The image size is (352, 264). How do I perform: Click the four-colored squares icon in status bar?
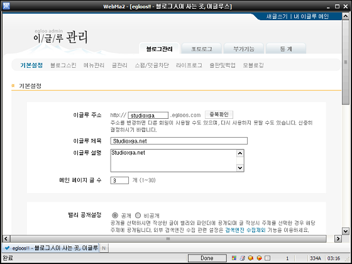click(x=234, y=258)
